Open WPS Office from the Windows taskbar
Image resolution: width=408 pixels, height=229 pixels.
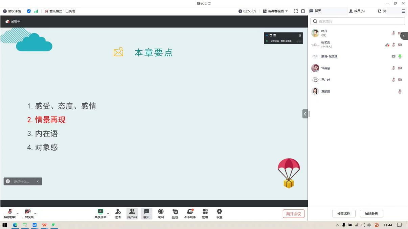(x=44, y=225)
